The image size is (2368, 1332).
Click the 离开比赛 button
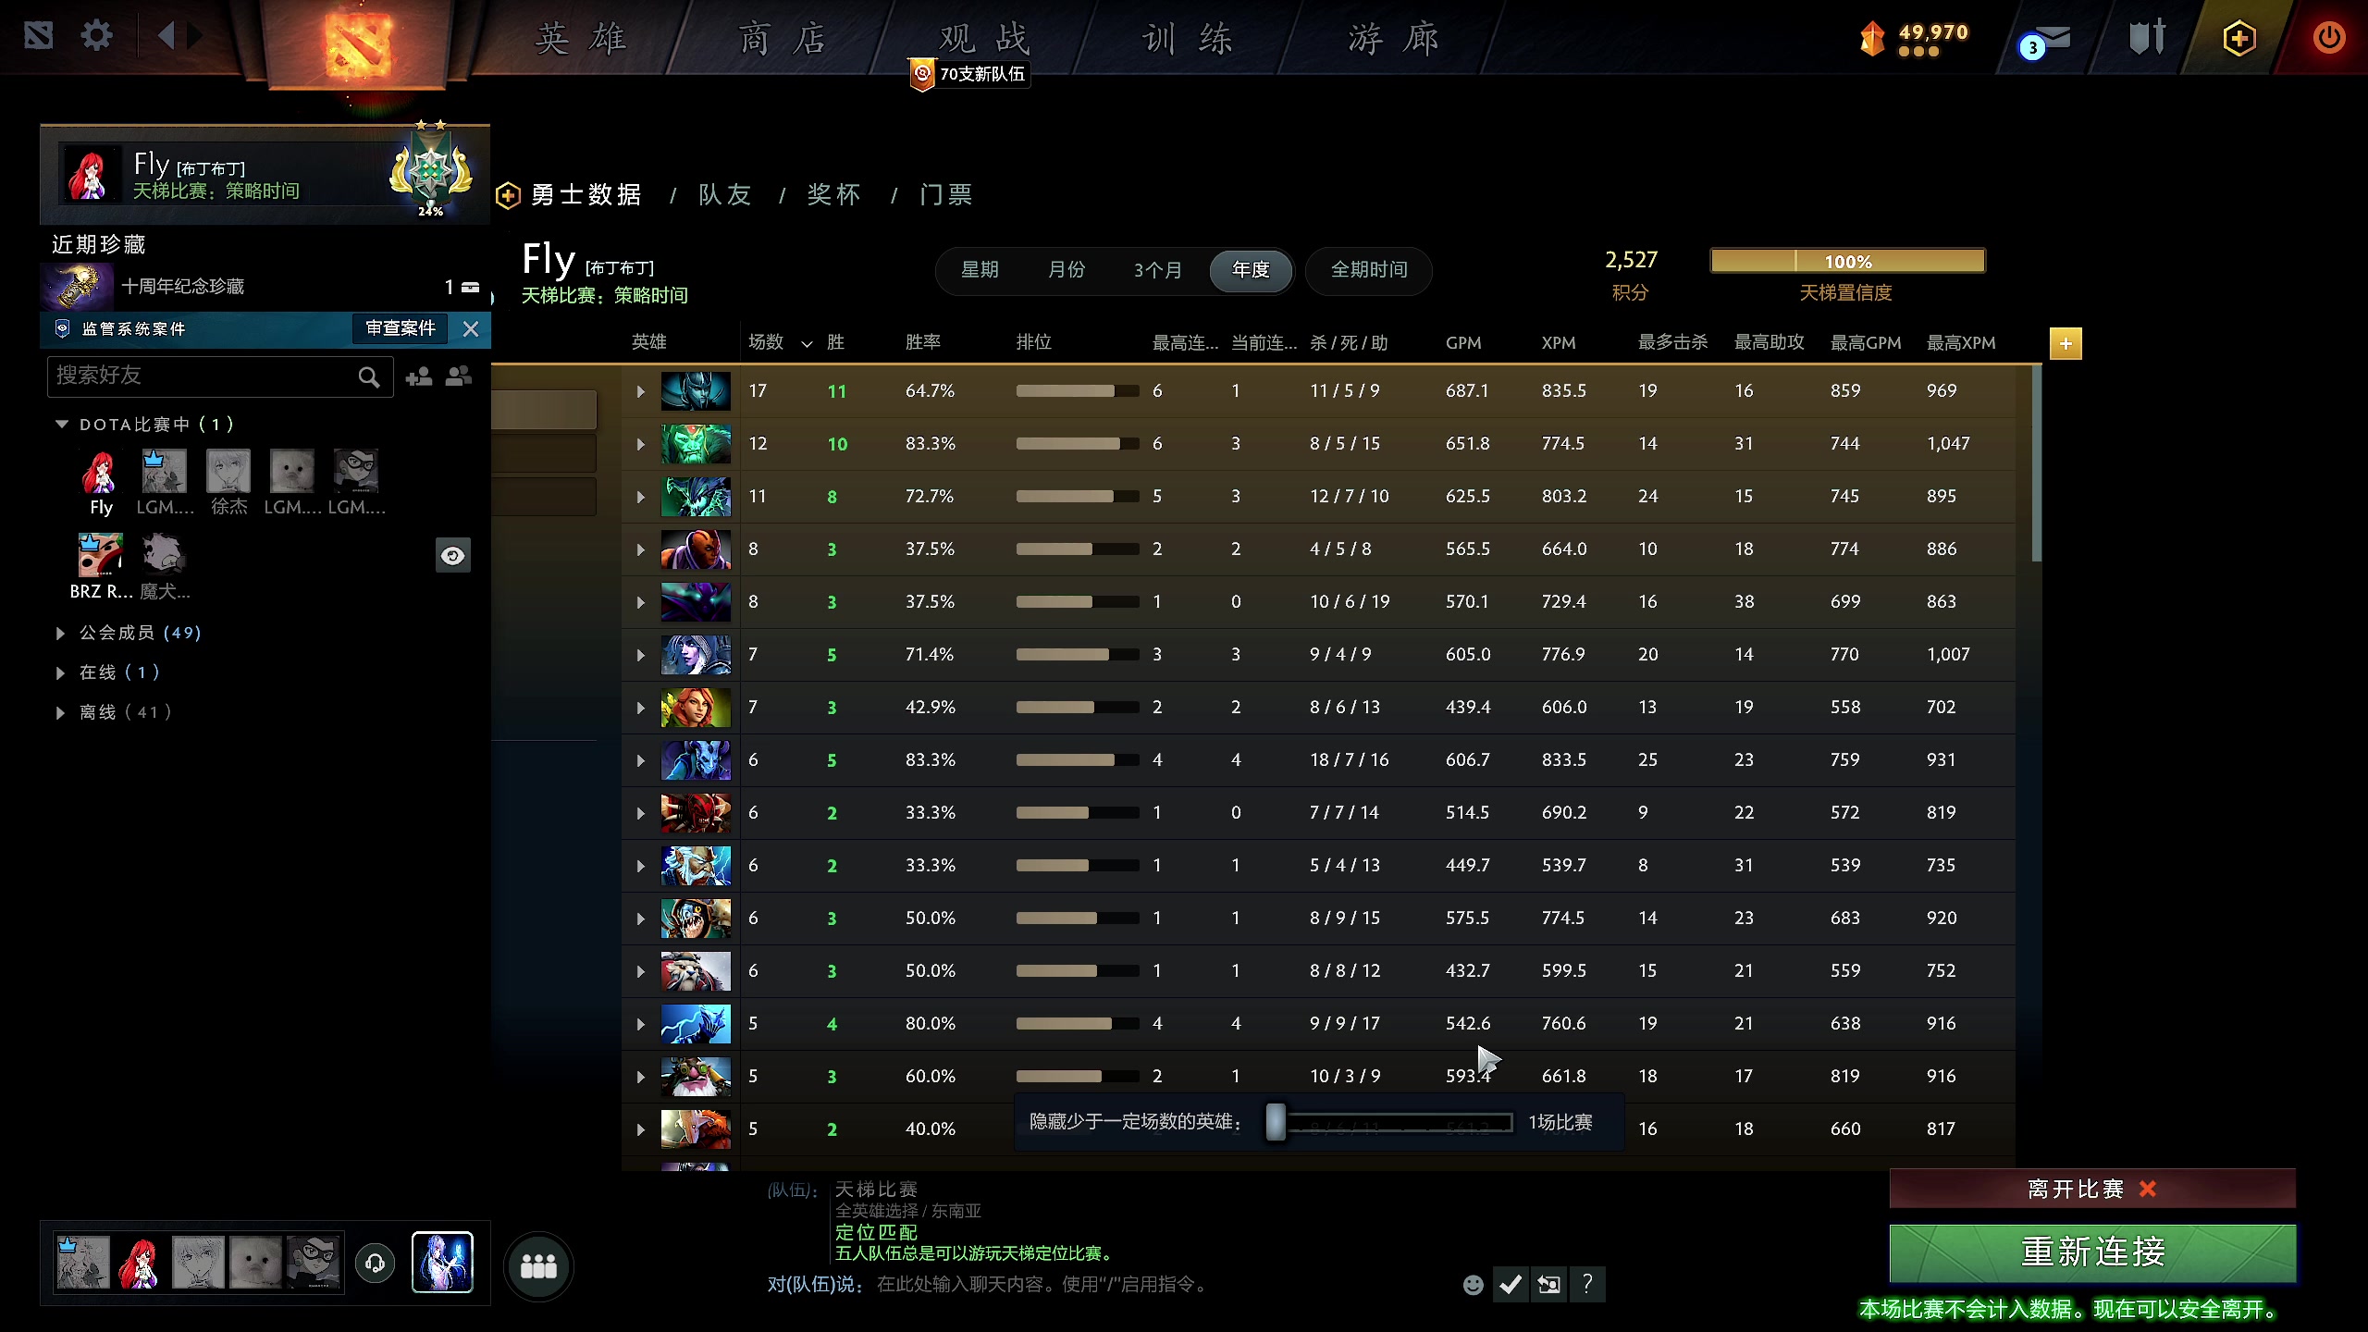click(x=2092, y=1190)
